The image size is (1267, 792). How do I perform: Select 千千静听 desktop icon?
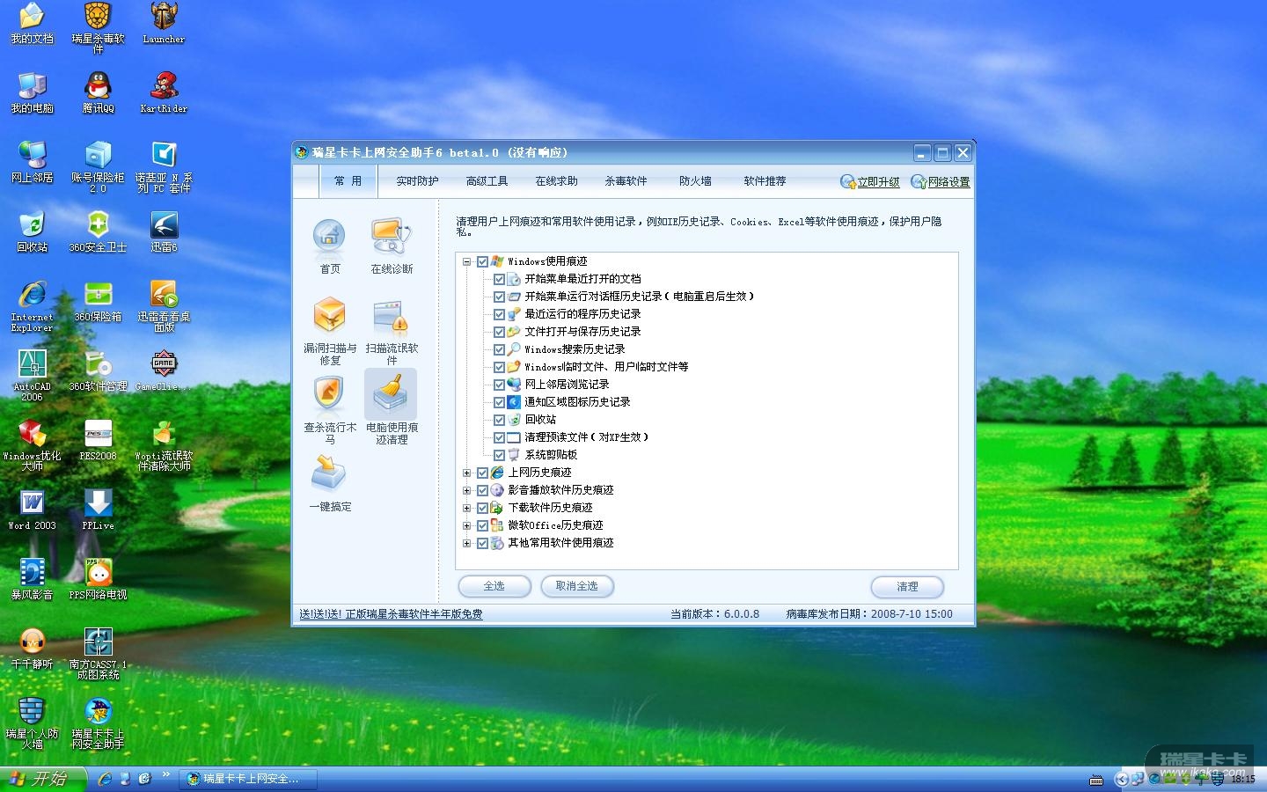(x=32, y=649)
